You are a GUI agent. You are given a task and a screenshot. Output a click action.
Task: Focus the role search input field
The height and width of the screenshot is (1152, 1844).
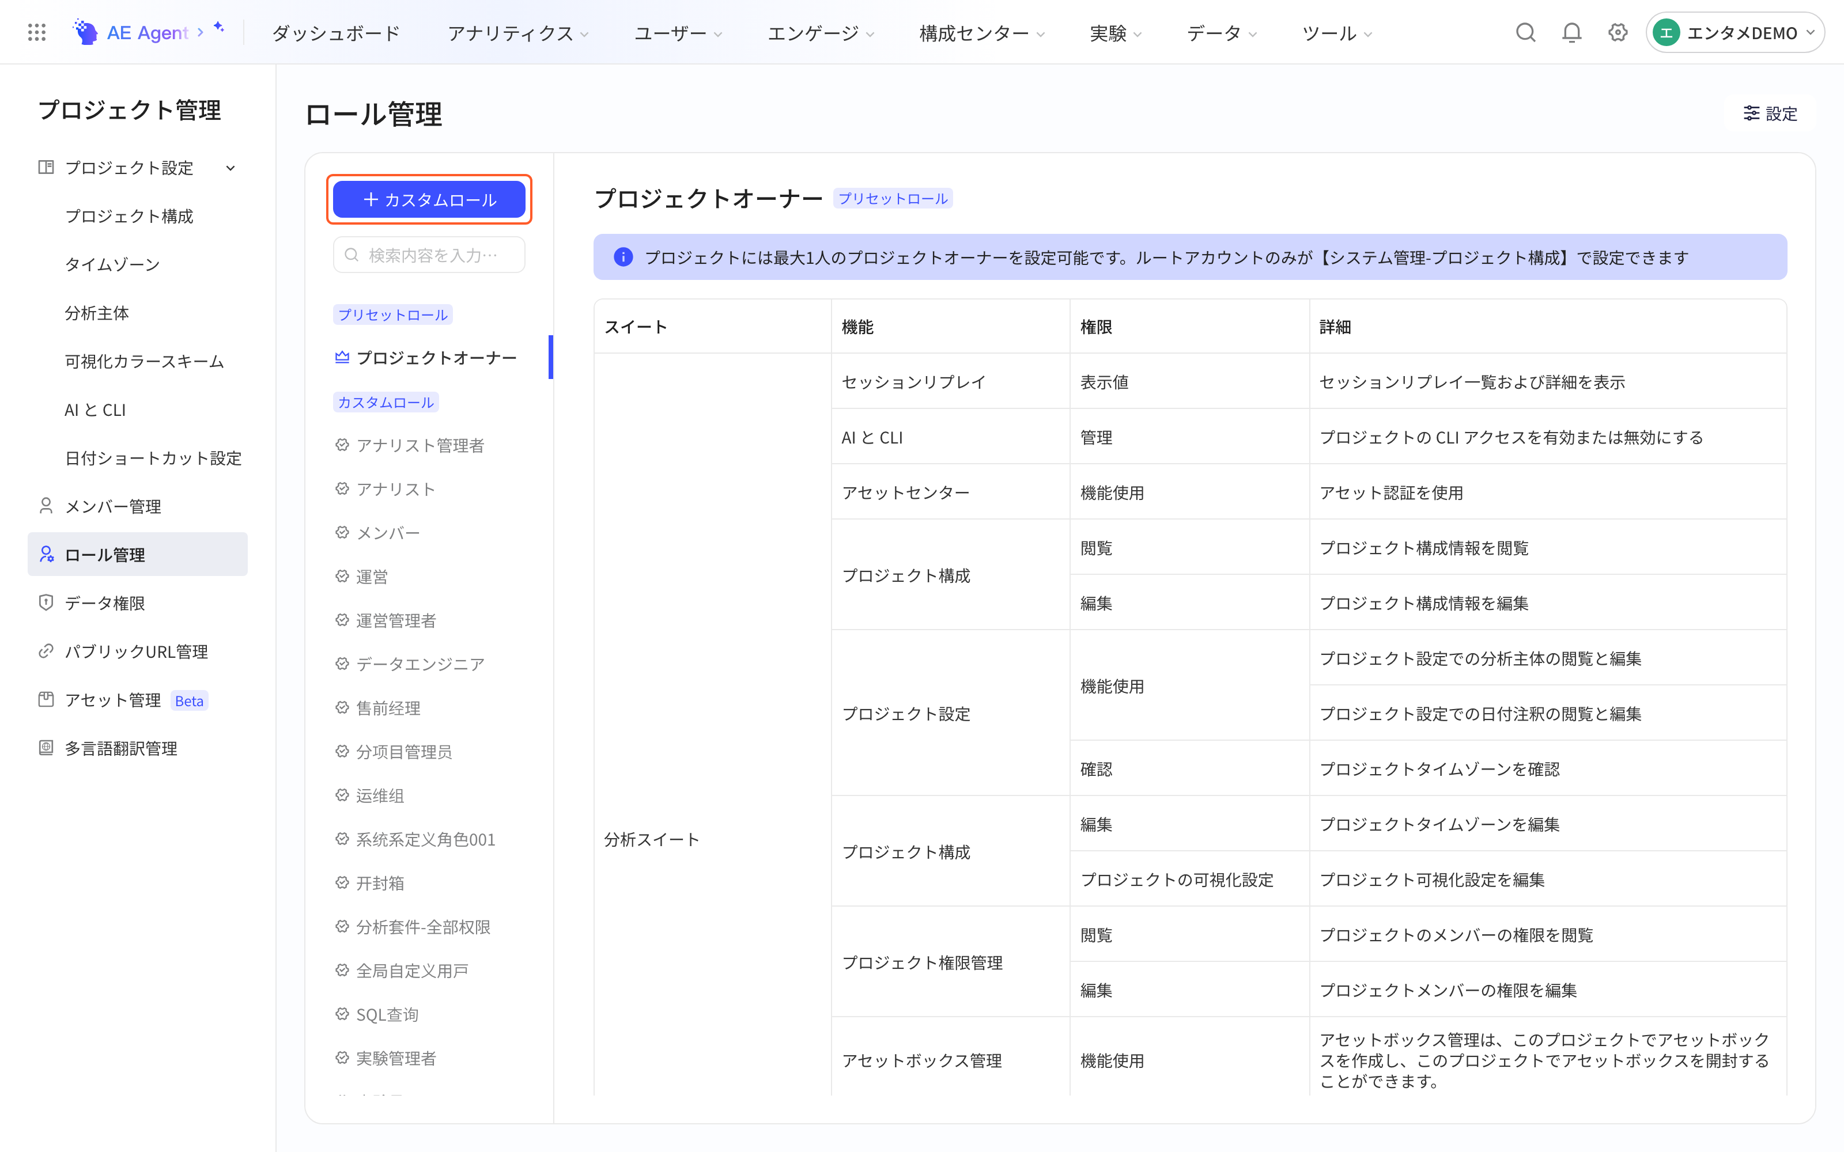[429, 255]
